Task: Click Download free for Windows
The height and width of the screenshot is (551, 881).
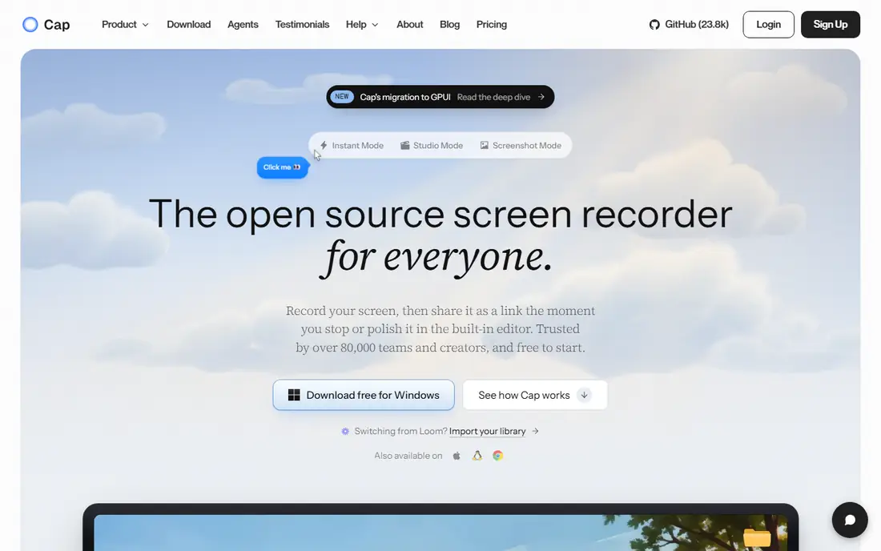Action: pyautogui.click(x=364, y=395)
